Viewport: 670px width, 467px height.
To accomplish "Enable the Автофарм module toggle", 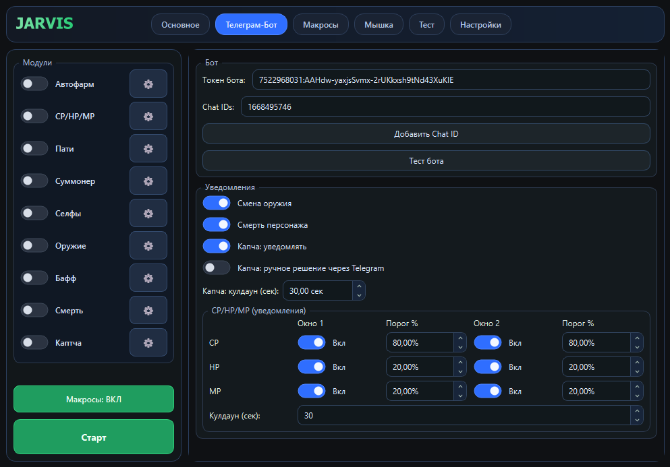I will (34, 84).
